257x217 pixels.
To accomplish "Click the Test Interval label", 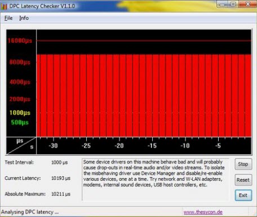I will pos(19,162).
